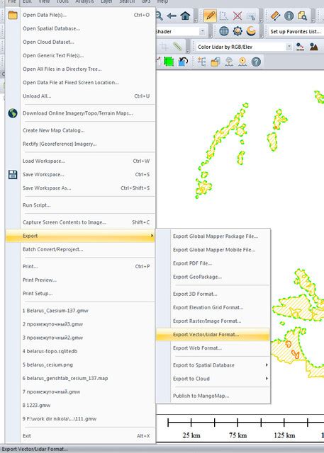Select Publish to MangoMap

pos(213,396)
